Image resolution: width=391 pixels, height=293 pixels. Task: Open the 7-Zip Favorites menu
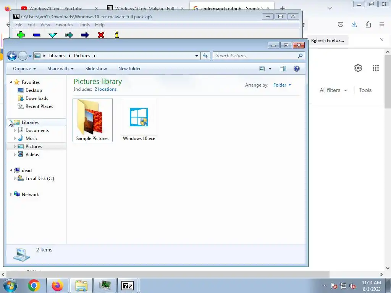point(64,25)
